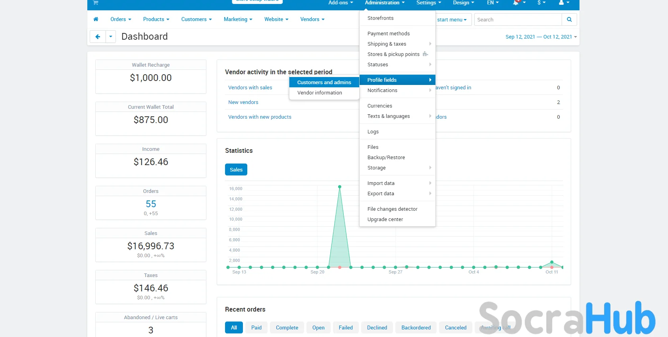Click the search magnifier icon
668x337 pixels.
pos(569,19)
